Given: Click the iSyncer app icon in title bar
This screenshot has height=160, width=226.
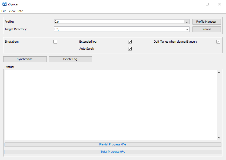Looking at the screenshot, I should tap(5, 4).
